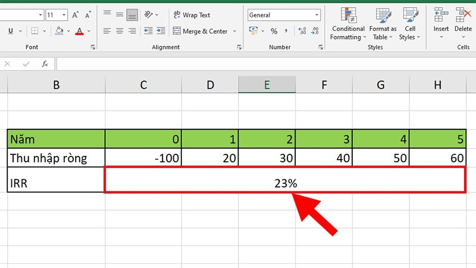Expand the underline style options arrow
Image resolution: width=476 pixels, height=268 pixels.
click(x=20, y=31)
